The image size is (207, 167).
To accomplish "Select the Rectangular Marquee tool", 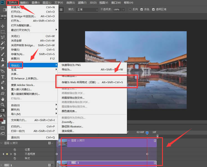I will click(3, 32).
